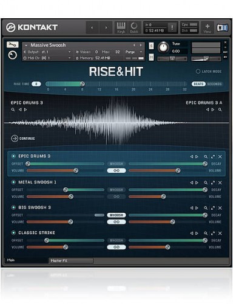Click the previous arrow in Kontakt header

(92, 27)
